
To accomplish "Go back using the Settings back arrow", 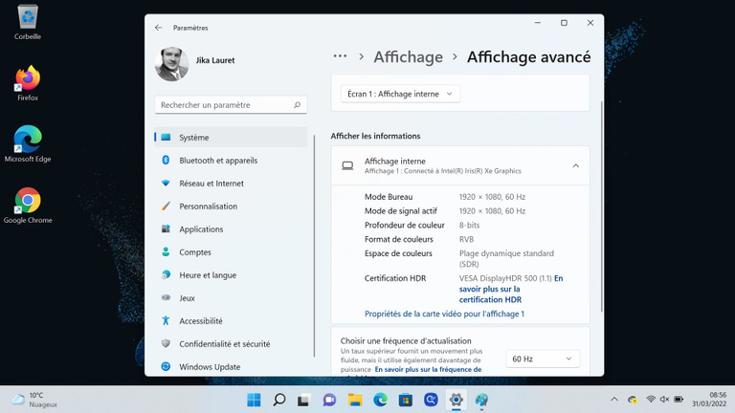I will point(159,28).
